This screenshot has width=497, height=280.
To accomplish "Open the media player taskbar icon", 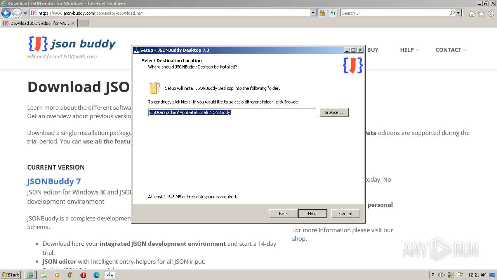I will (x=57, y=275).
